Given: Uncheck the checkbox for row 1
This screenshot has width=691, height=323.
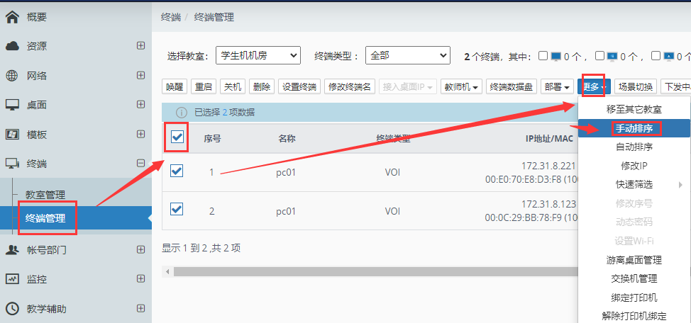Looking at the screenshot, I should pyautogui.click(x=177, y=171).
